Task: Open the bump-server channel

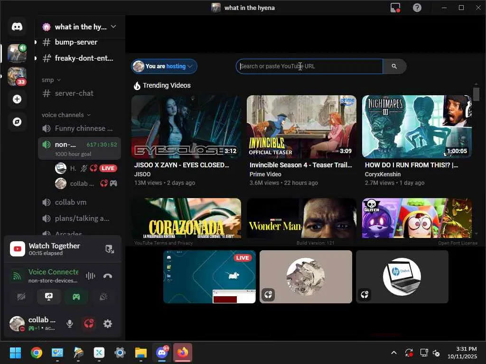Action: click(x=80, y=42)
